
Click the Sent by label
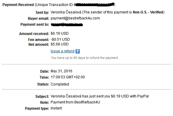[x=42, y=13]
